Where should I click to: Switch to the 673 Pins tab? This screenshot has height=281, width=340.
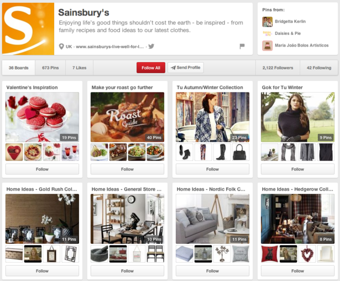point(50,68)
